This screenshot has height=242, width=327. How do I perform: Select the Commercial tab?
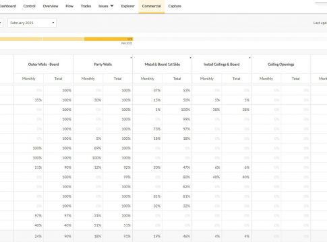pos(152,6)
